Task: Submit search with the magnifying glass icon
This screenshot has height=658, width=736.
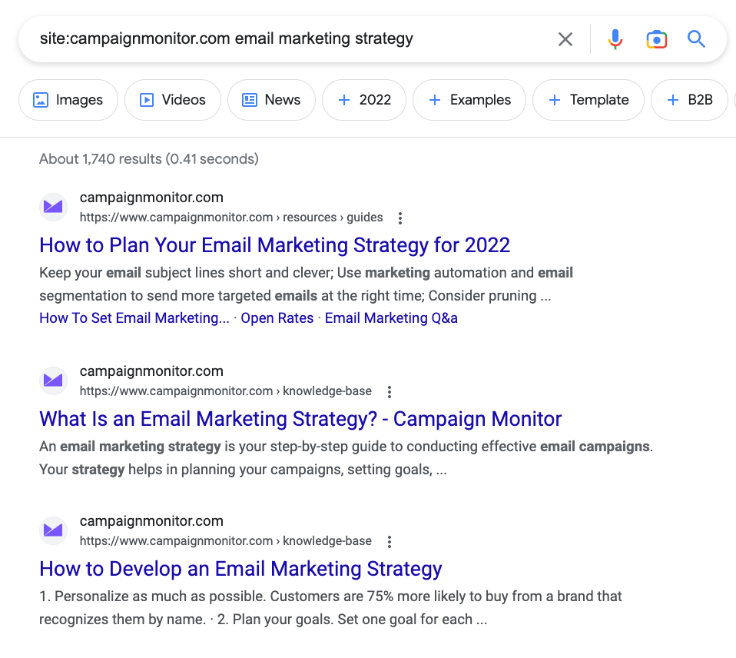Action: click(x=696, y=39)
